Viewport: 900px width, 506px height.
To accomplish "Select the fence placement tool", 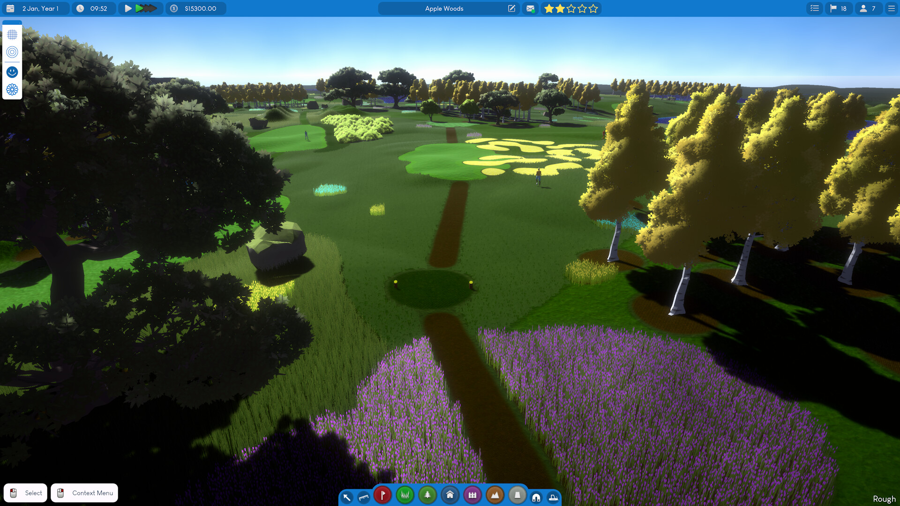I will [472, 495].
